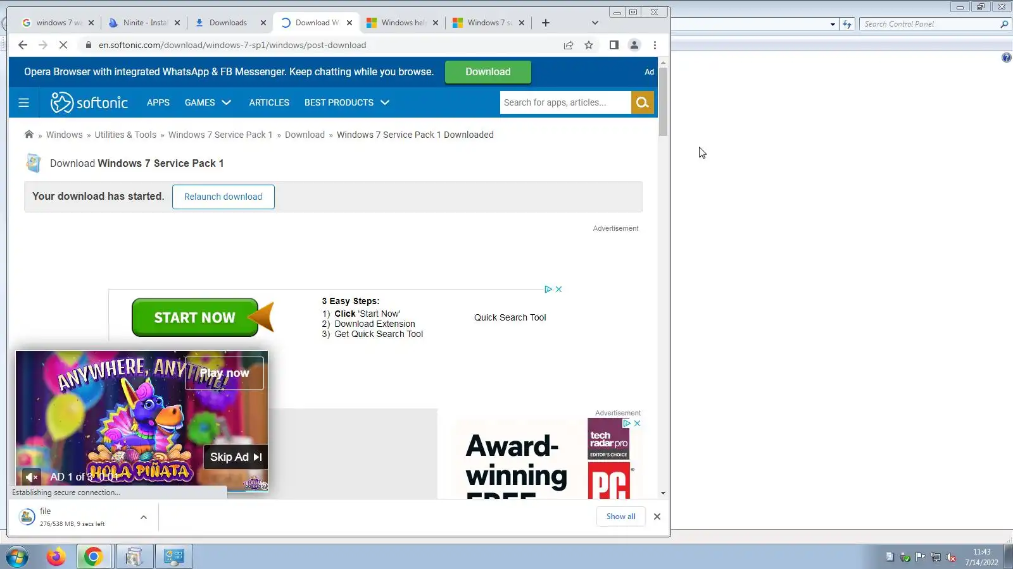Expand the BEST PRODUCTS dropdown
Image resolution: width=1013 pixels, height=569 pixels.
(x=347, y=102)
